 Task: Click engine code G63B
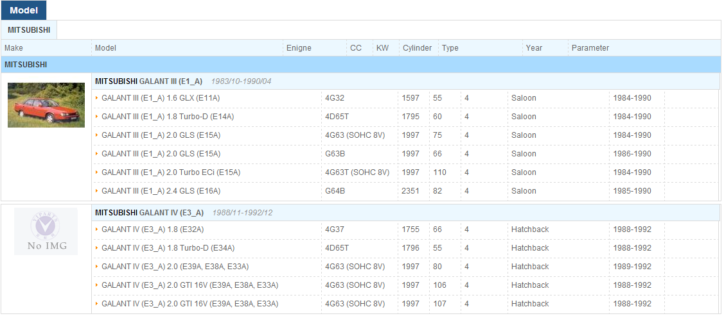335,154
